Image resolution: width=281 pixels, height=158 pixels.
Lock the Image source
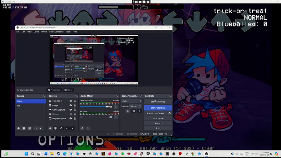click(x=75, y=105)
